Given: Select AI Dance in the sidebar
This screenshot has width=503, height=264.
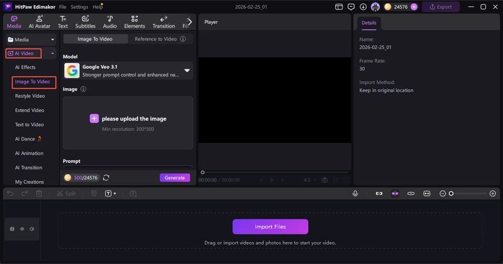Looking at the screenshot, I should click(x=28, y=139).
